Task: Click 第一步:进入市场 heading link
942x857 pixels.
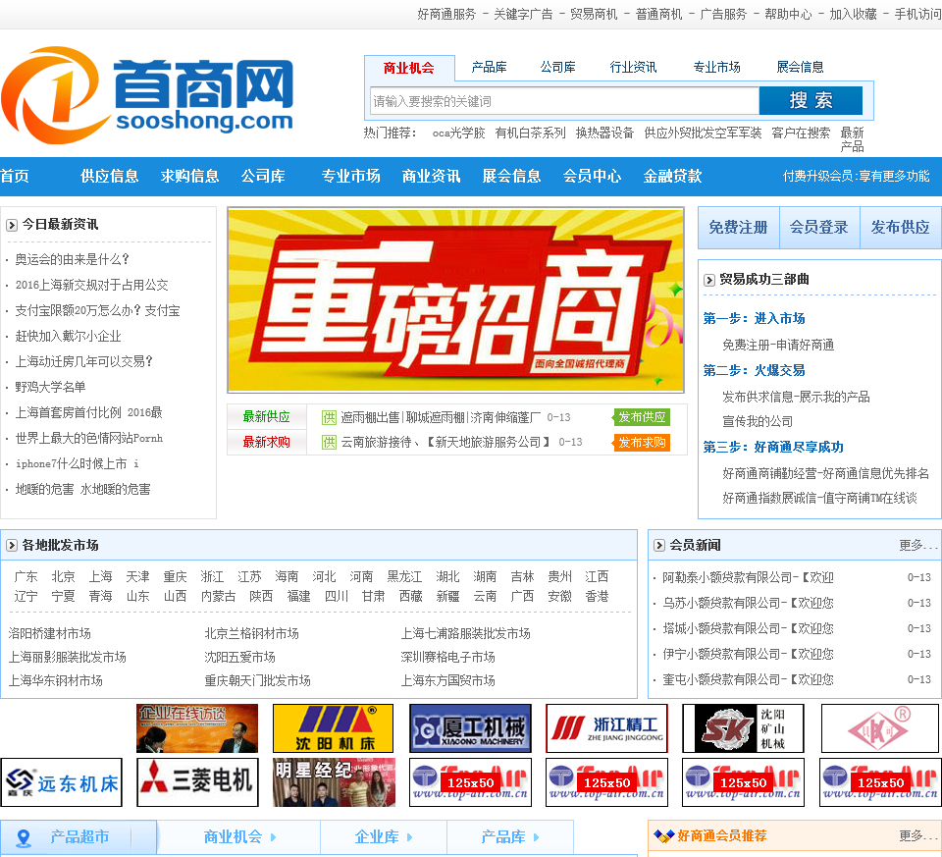Action: coord(754,318)
